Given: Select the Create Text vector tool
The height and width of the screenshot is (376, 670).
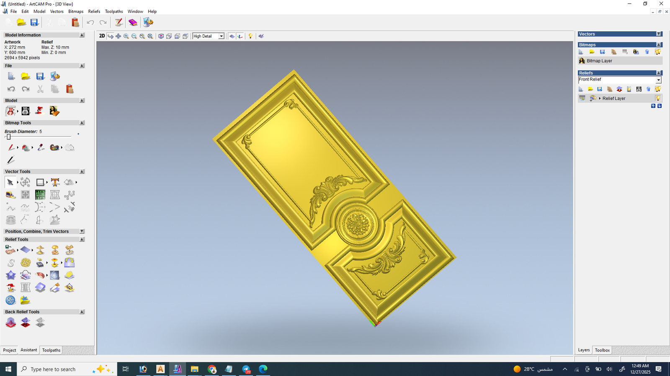Looking at the screenshot, I should pyautogui.click(x=55, y=182).
